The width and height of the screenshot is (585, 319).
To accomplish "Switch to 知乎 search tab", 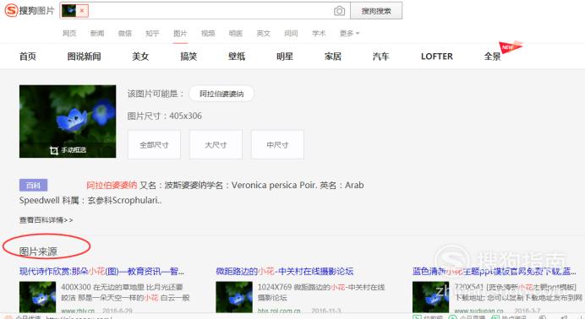I will [x=152, y=33].
